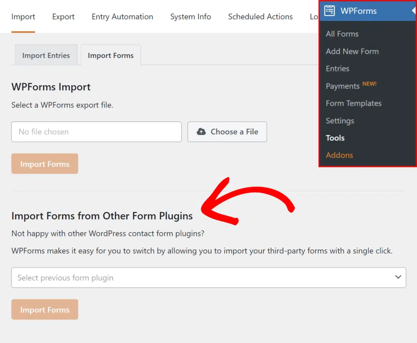The image size is (417, 343).
Task: Select the Import Forms sub-tab
Action: [111, 55]
